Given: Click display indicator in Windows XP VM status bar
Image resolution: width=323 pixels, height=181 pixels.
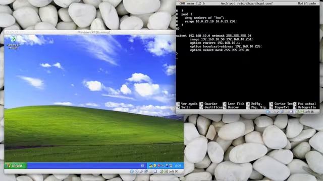Looking at the screenshot, I should 155,171.
